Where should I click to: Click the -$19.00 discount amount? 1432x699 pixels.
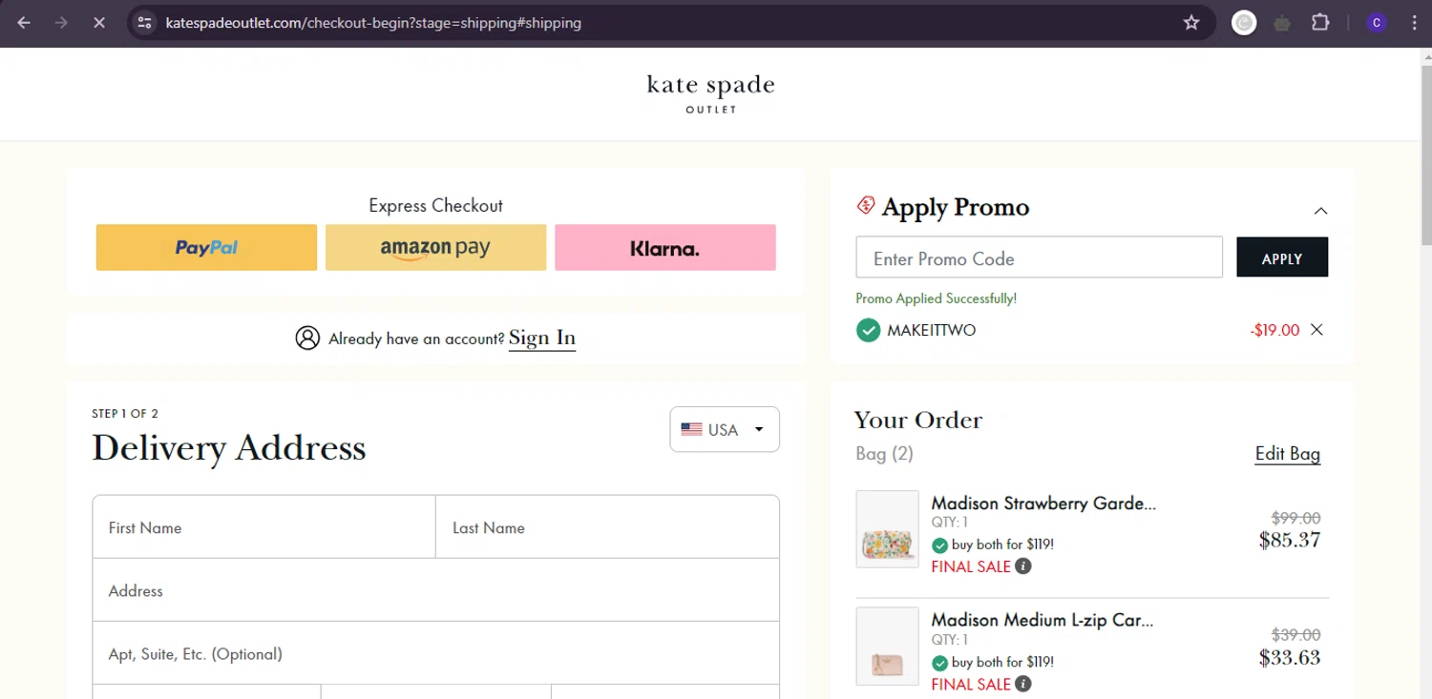1274,330
